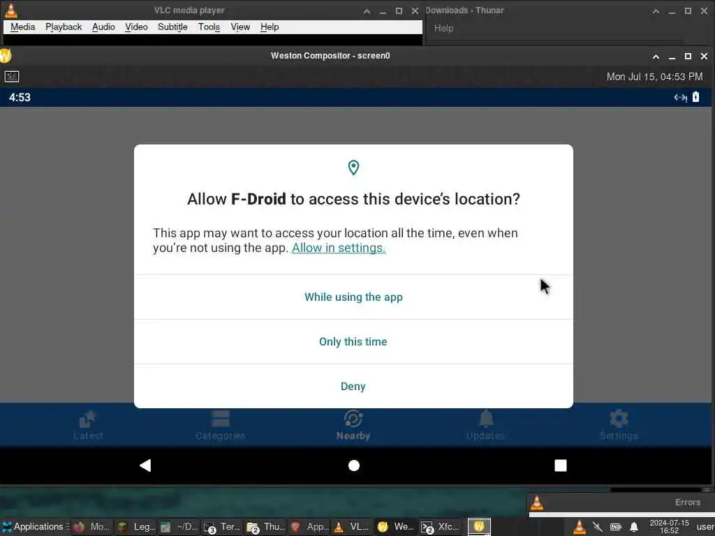Screen dimensions: 715x536
Task: Click the battery tray icon
Action: 616,528
